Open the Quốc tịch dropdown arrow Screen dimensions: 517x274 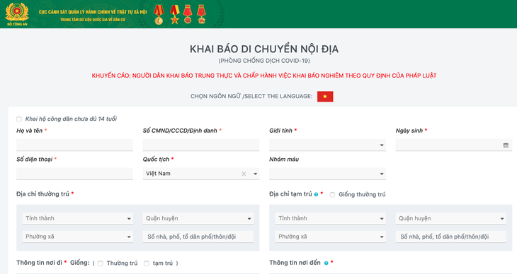(x=255, y=174)
